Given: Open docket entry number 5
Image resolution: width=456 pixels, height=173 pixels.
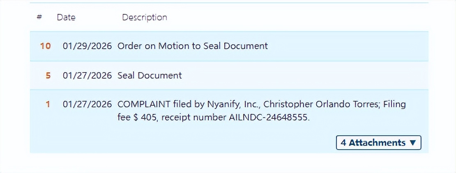Looking at the screenshot, I should [48, 75].
